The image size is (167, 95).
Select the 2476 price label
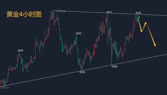(x=138, y=13)
